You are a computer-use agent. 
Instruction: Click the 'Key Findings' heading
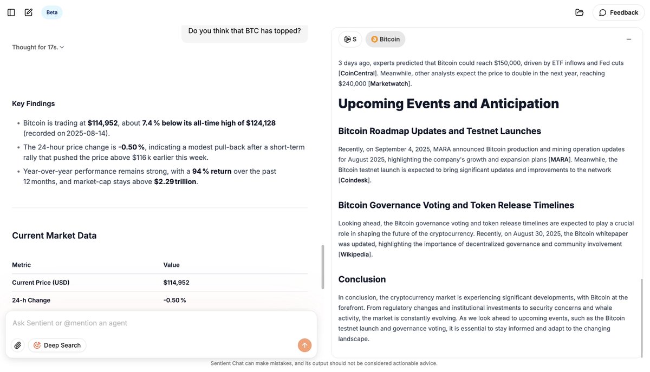click(34, 103)
